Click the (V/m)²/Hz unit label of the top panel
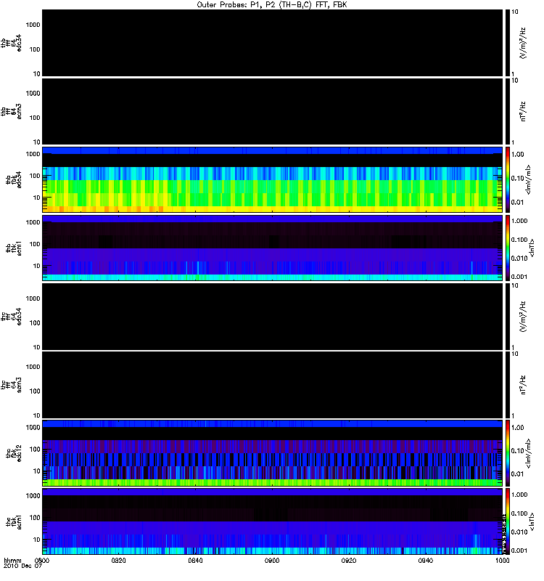Screen dimensions: 544x581 [x=523, y=43]
